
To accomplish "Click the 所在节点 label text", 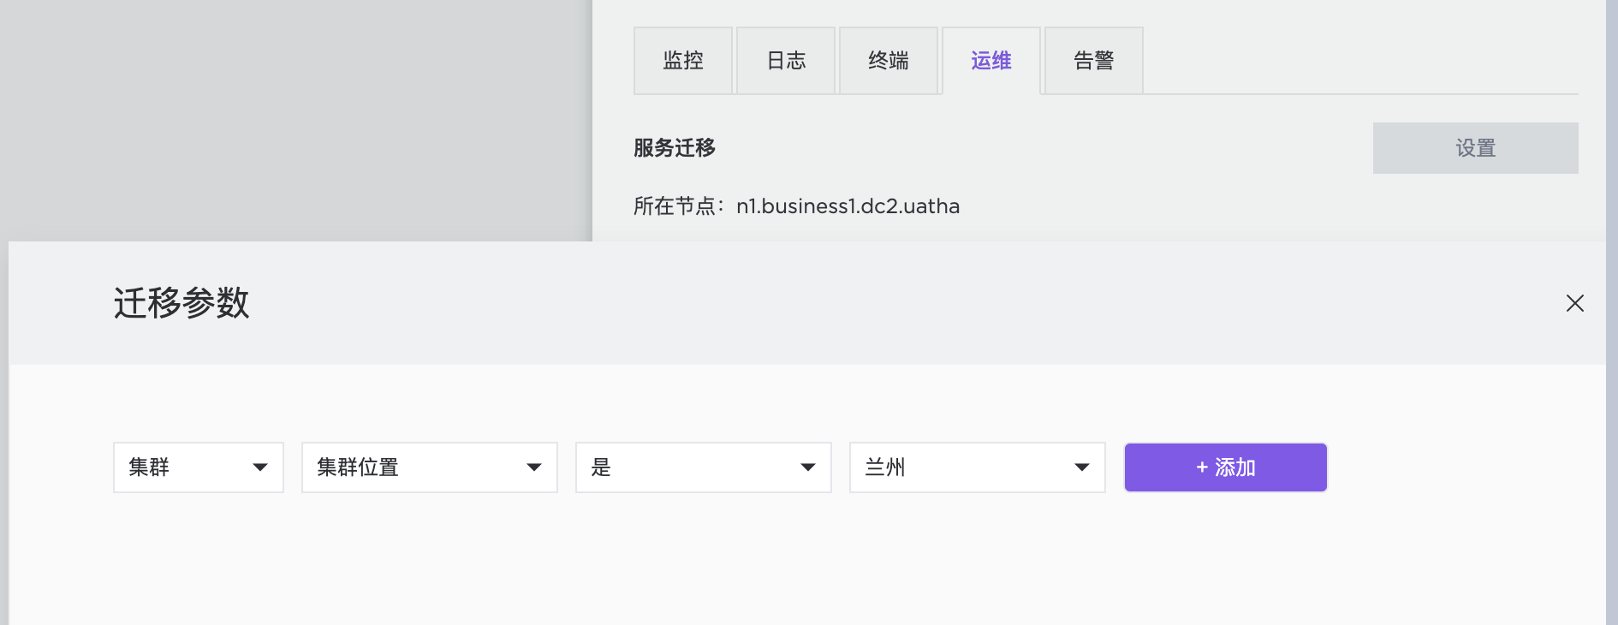I will point(675,206).
